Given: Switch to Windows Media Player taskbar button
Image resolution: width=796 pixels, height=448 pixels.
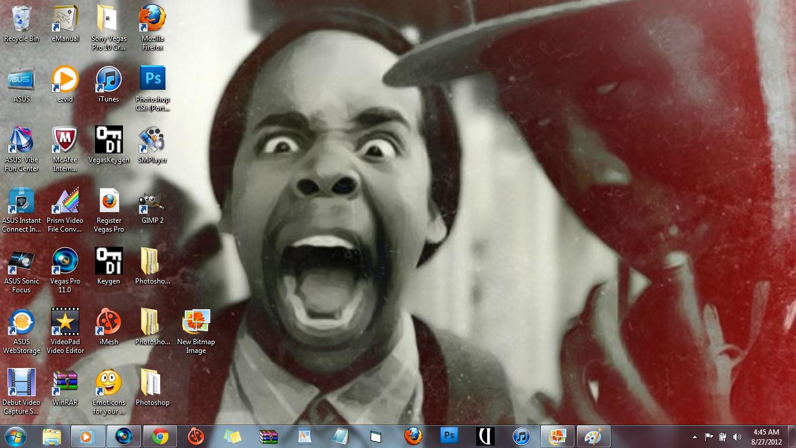Looking at the screenshot, I should point(88,436).
